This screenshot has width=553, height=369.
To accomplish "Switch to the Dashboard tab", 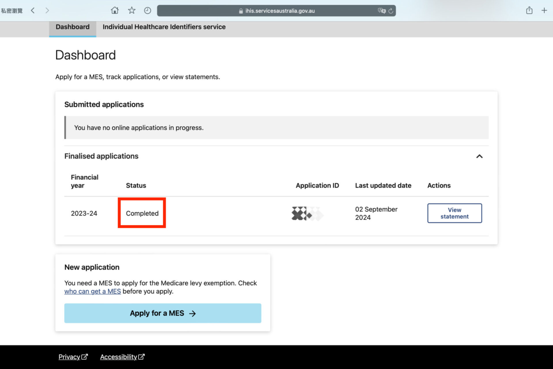I will 73,27.
